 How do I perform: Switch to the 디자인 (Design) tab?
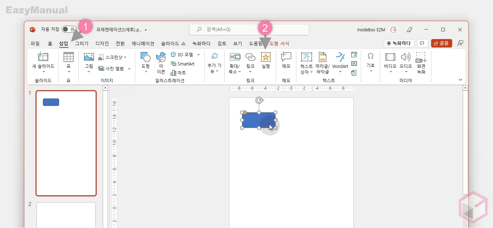(x=102, y=44)
